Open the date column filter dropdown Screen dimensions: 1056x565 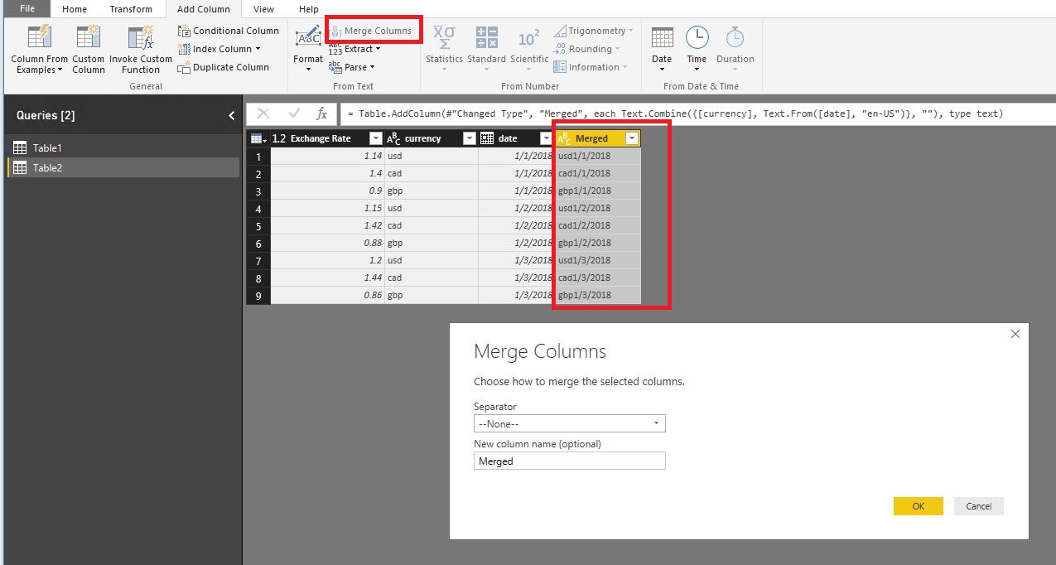click(x=546, y=138)
